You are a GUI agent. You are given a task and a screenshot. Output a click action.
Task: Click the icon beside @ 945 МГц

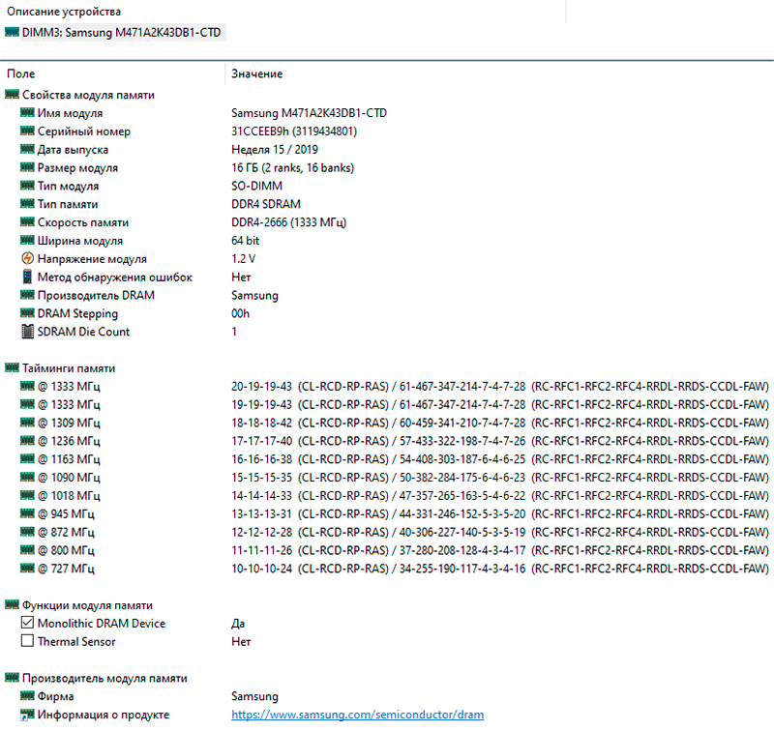click(x=27, y=513)
